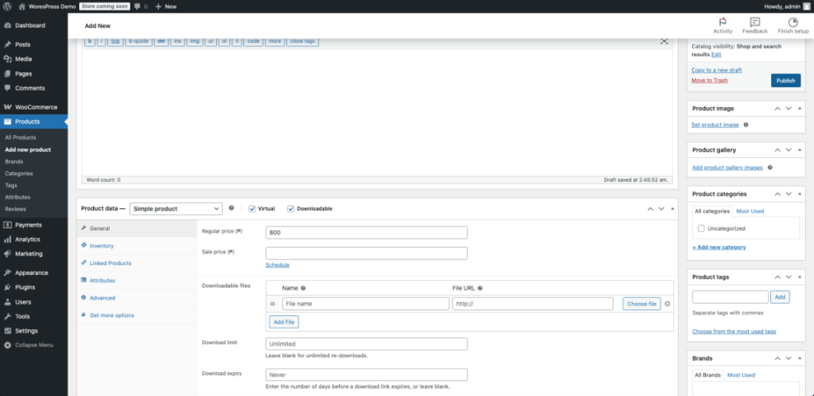Uncheck the Virtual checkbox
The height and width of the screenshot is (396, 814).
[252, 208]
